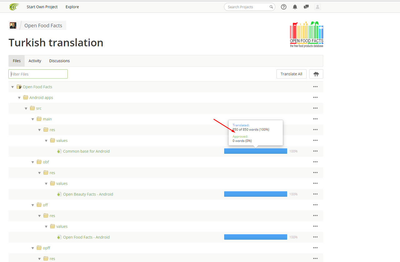Switch to the Activity tab
400x262 pixels.
pos(35,61)
